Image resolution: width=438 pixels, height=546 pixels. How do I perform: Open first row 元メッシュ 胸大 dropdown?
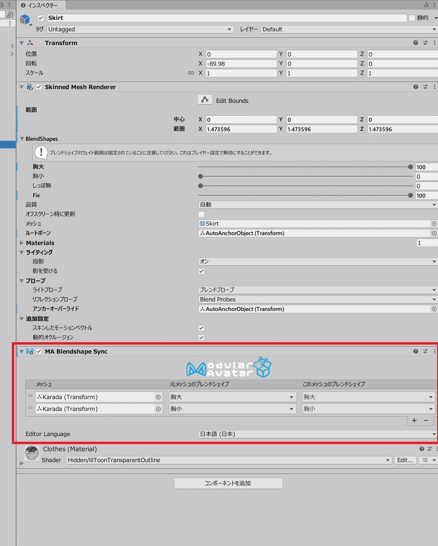[x=232, y=397]
